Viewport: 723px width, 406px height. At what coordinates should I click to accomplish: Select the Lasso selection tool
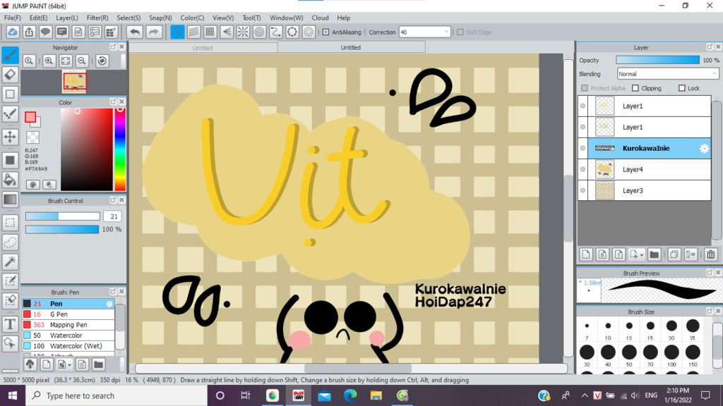click(10, 242)
